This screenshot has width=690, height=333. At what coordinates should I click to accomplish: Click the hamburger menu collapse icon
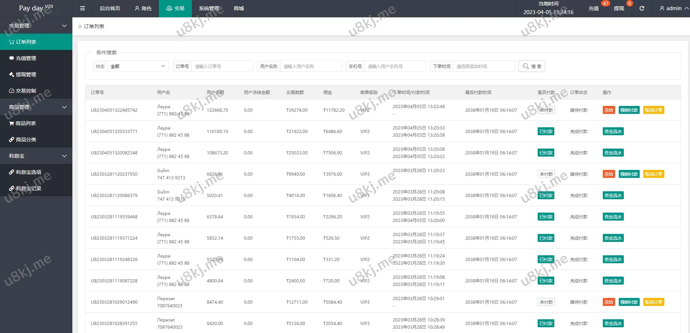(82, 8)
